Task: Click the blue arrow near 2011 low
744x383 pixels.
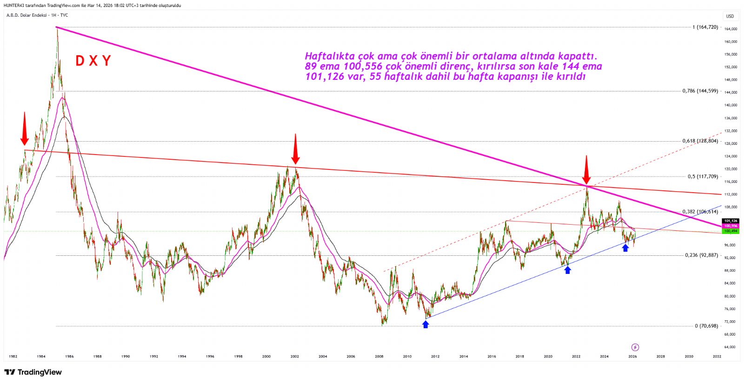Action: click(x=425, y=324)
